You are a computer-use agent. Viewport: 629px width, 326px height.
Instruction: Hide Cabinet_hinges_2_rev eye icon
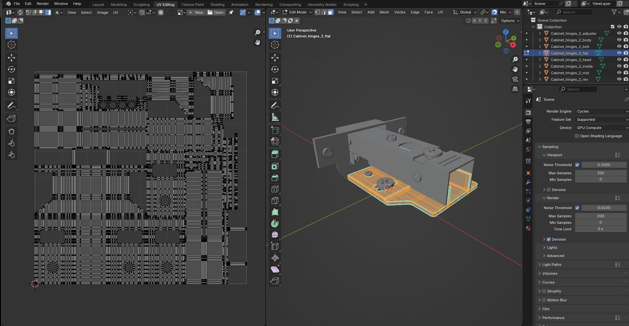(619, 79)
